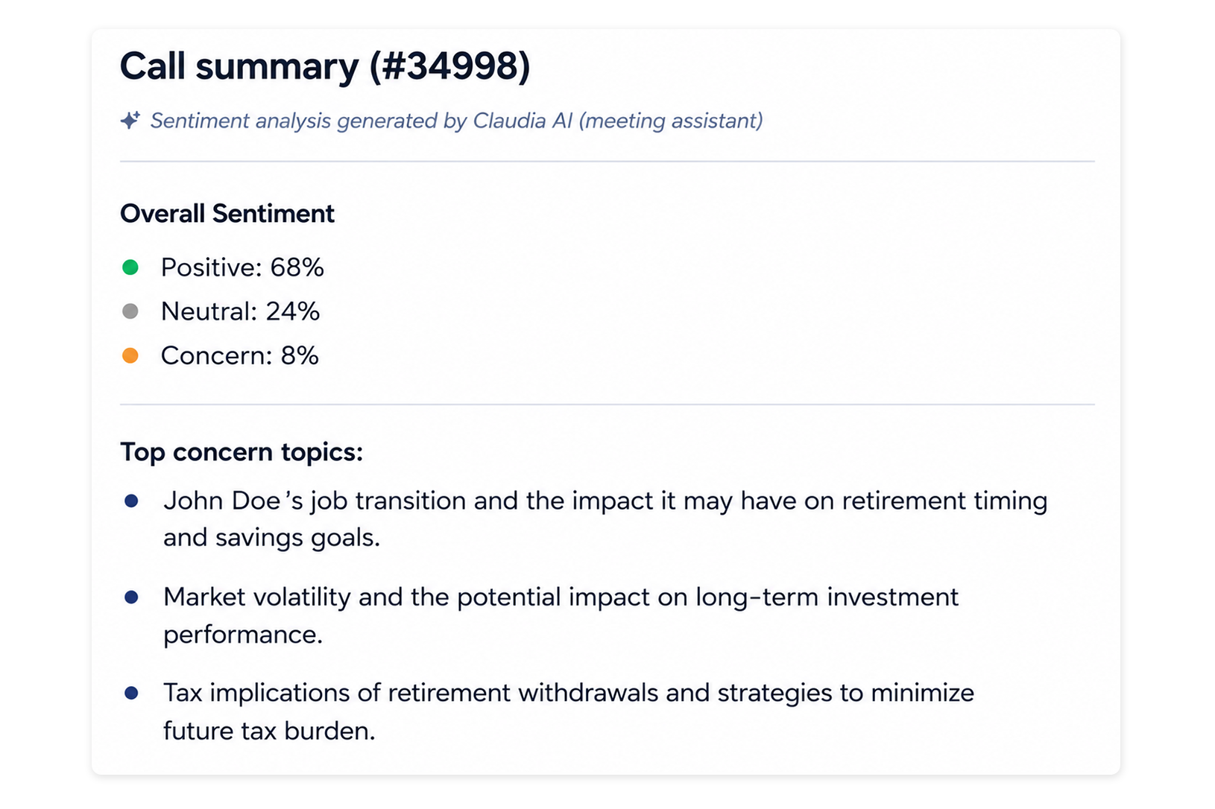1215x809 pixels.
Task: Click the bullet beside John Doe's job transition
Action: pyautogui.click(x=131, y=501)
